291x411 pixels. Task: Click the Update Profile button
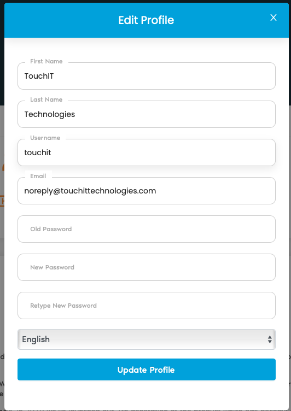(x=147, y=369)
